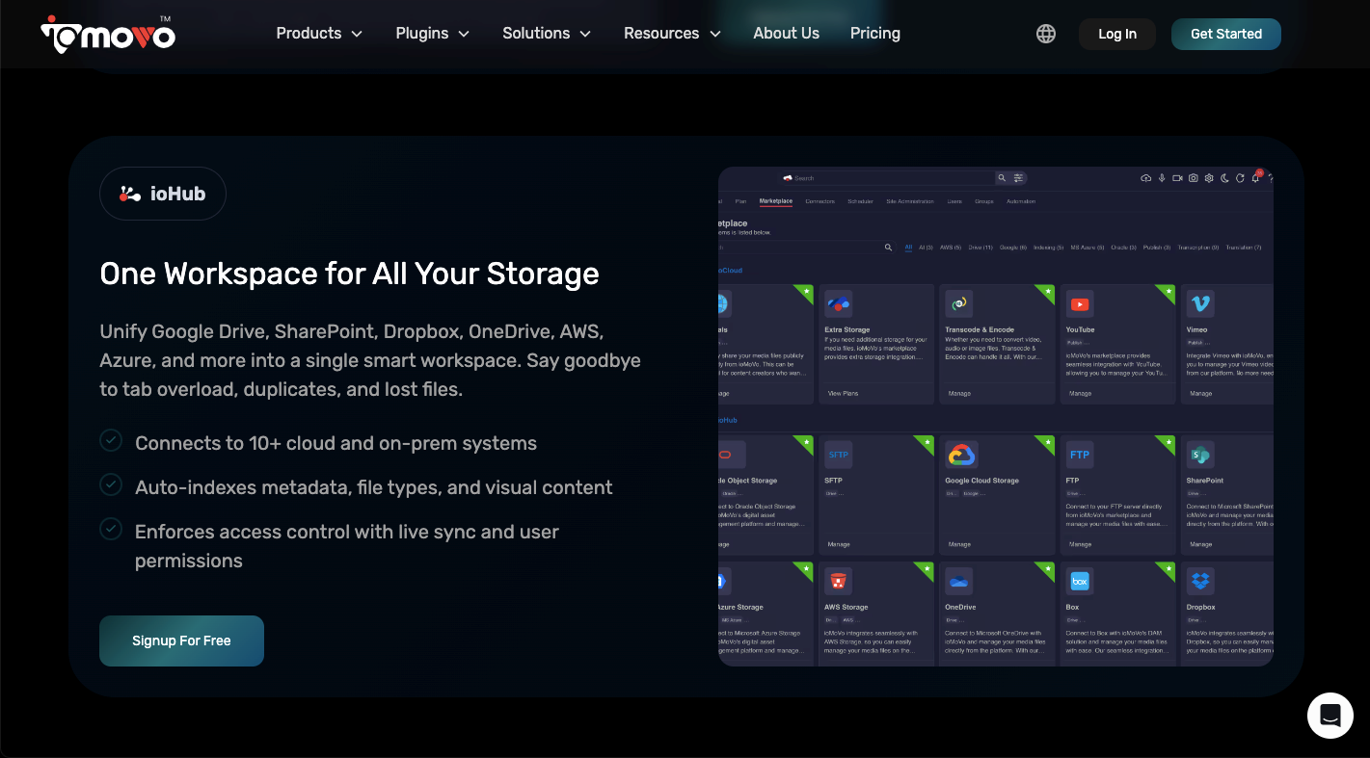1370x758 pixels.
Task: Click the OneDrive card title
Action: point(960,607)
